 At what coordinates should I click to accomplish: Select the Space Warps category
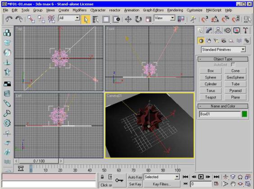coord(239,41)
